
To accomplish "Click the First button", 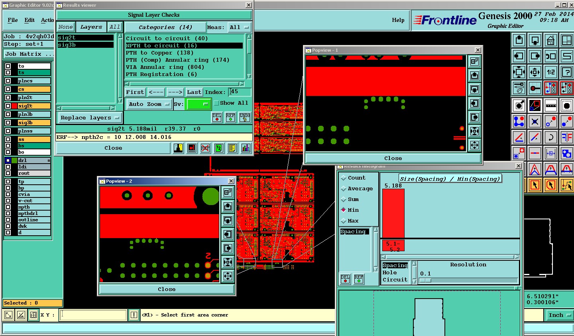I will coord(135,92).
